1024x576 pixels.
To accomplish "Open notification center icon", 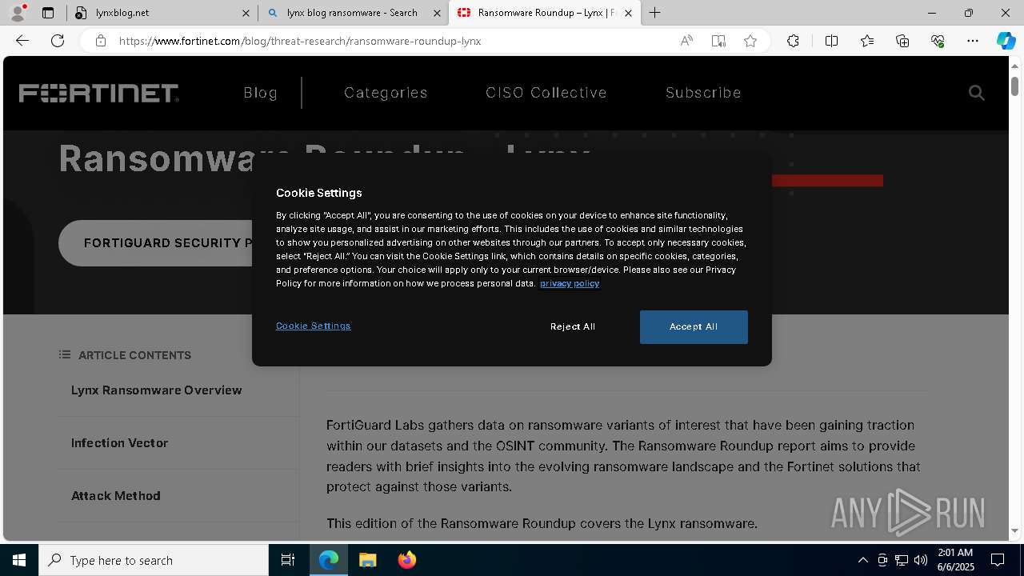I will (x=998, y=560).
